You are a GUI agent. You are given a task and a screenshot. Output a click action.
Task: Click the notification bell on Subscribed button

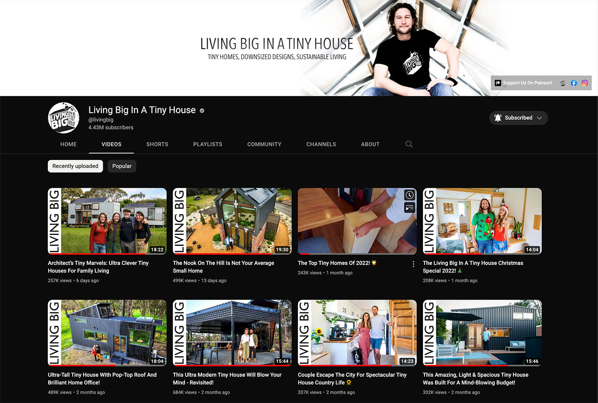tap(498, 118)
